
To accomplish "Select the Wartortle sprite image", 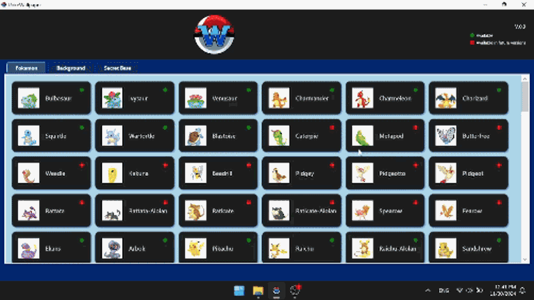I will (x=112, y=135).
